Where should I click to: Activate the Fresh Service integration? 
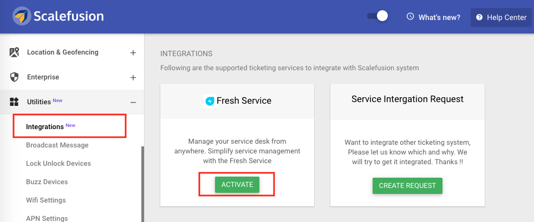click(237, 185)
